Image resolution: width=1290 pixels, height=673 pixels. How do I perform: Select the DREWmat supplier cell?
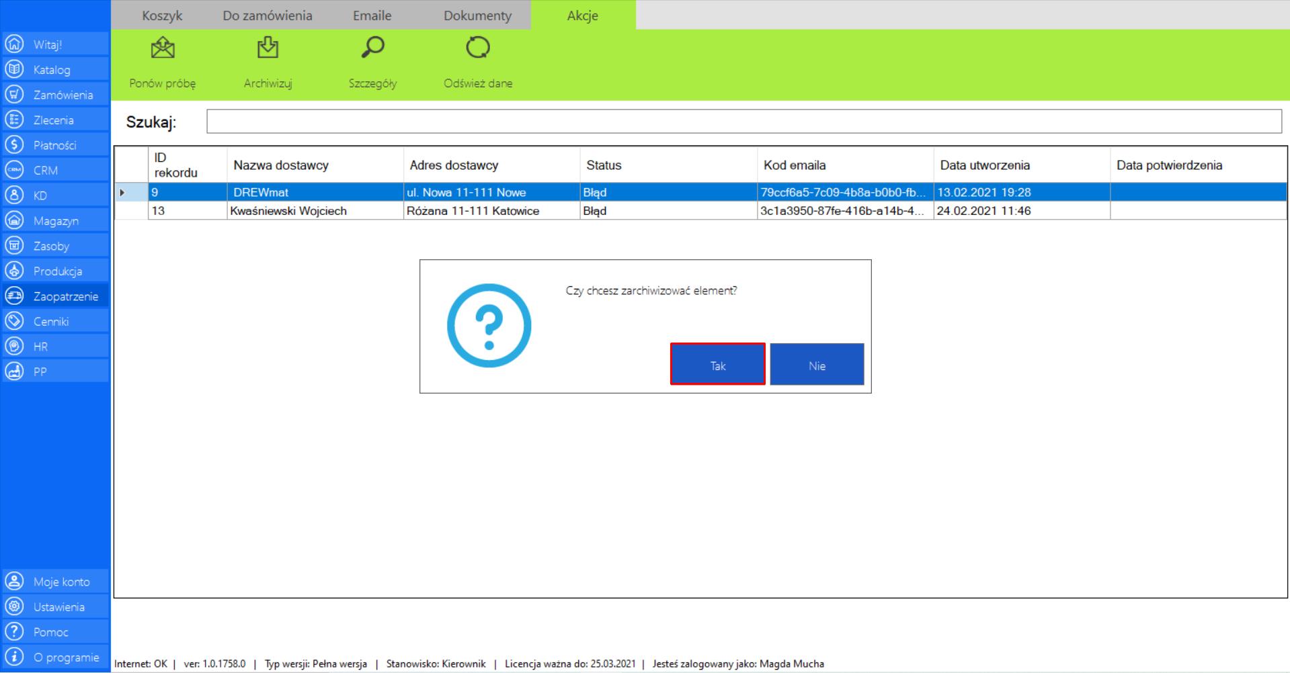coord(315,192)
